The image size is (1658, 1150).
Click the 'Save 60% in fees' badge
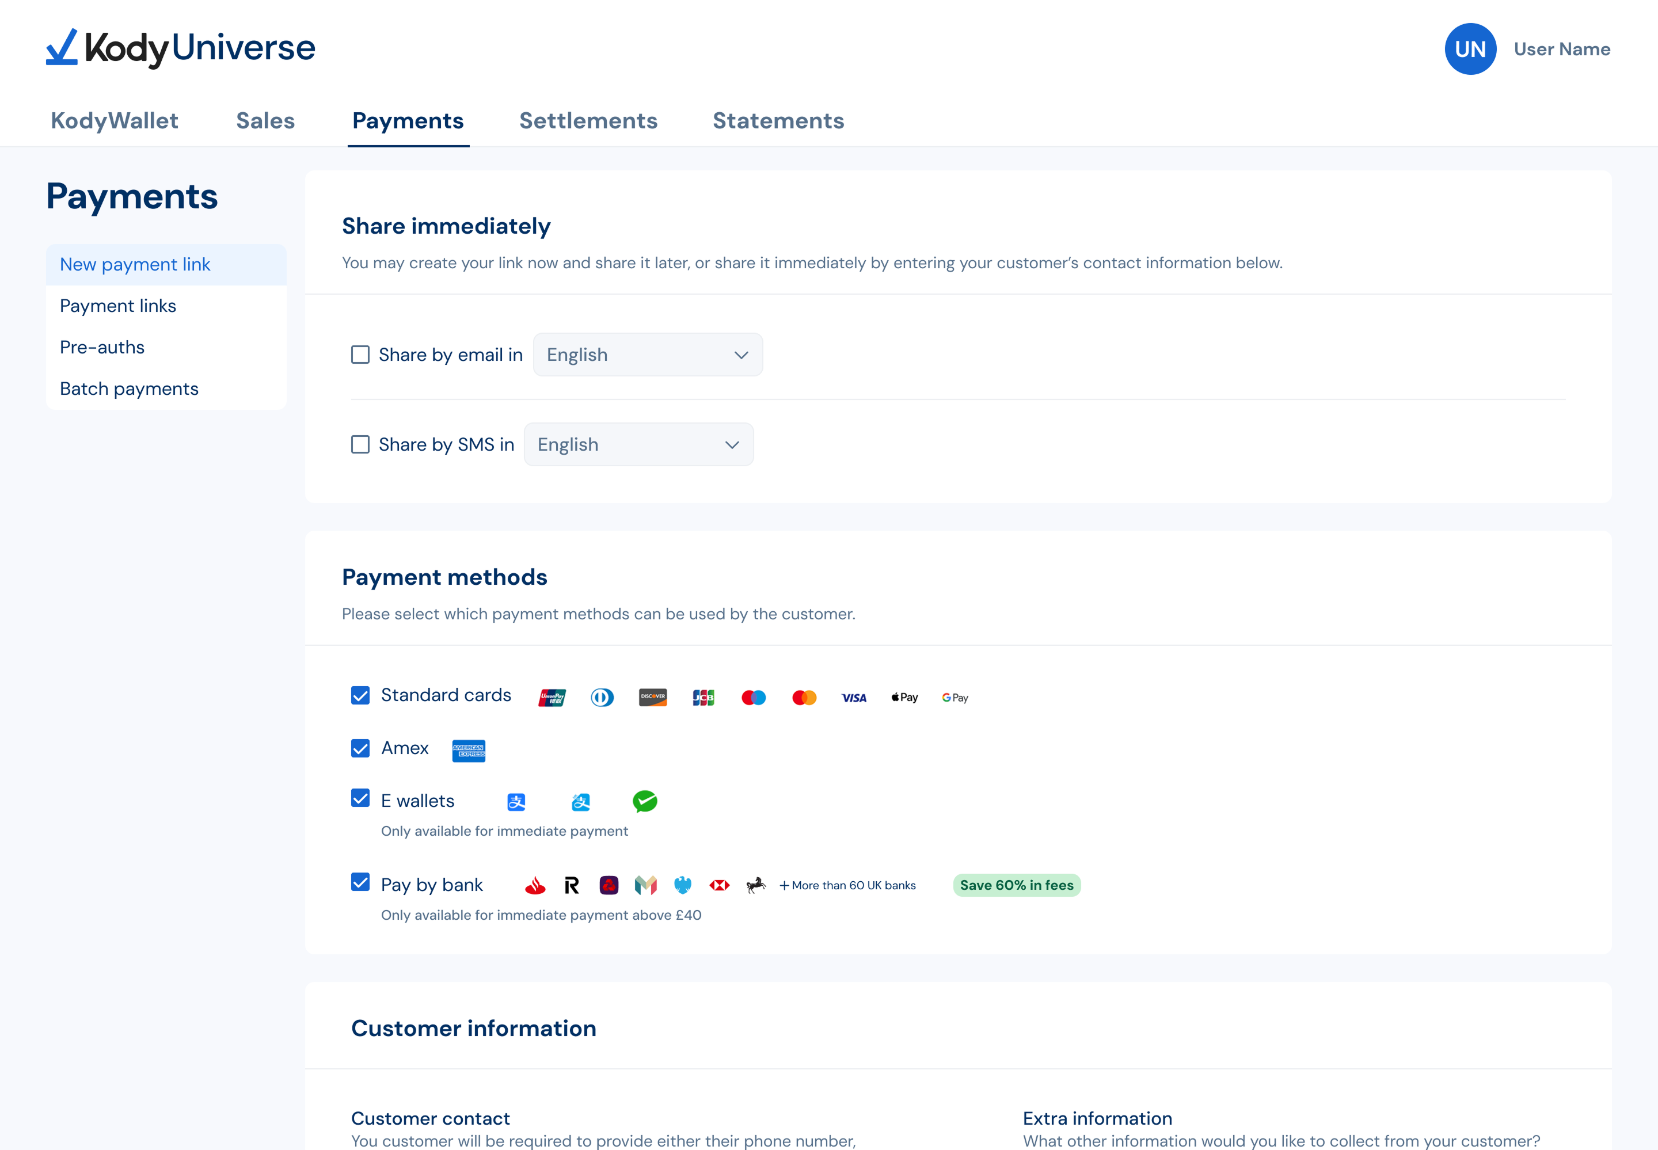tap(1017, 886)
